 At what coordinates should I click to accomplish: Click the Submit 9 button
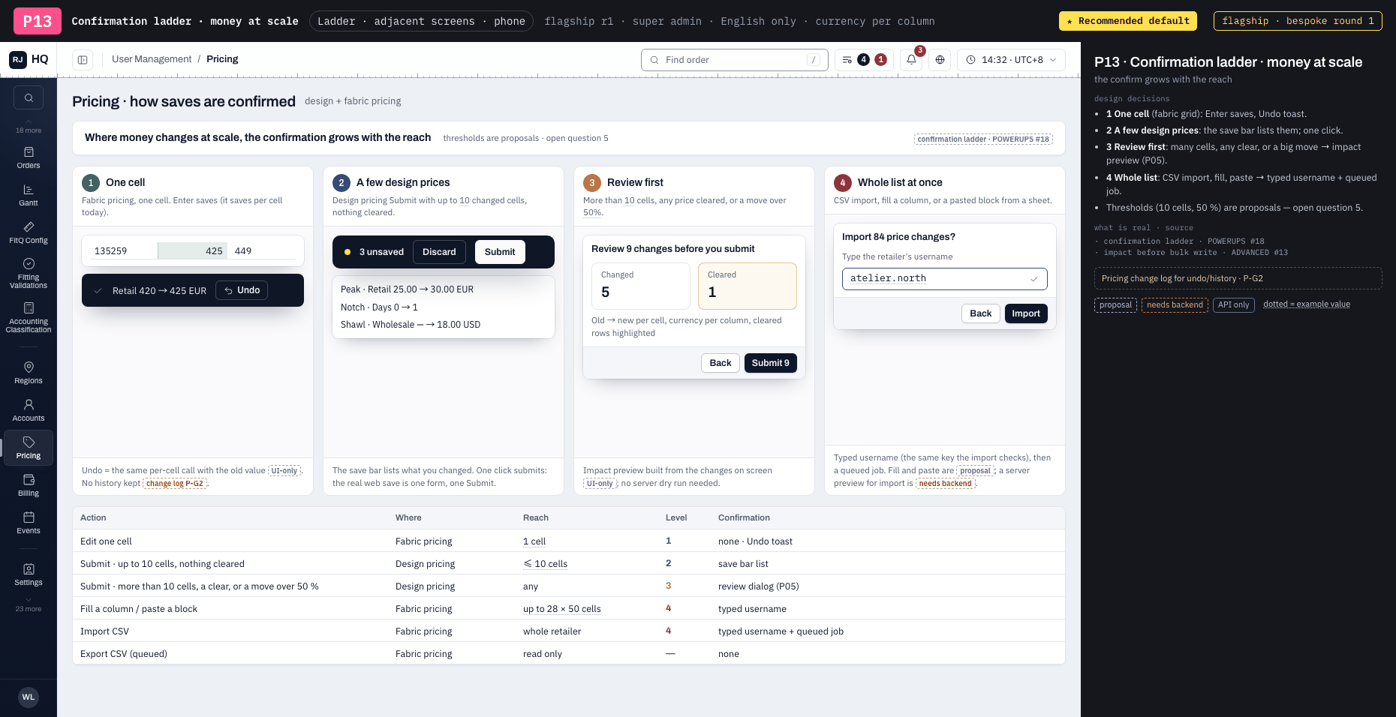point(771,363)
